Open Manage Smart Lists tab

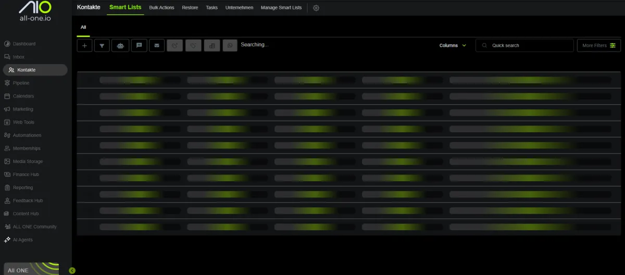point(281,8)
